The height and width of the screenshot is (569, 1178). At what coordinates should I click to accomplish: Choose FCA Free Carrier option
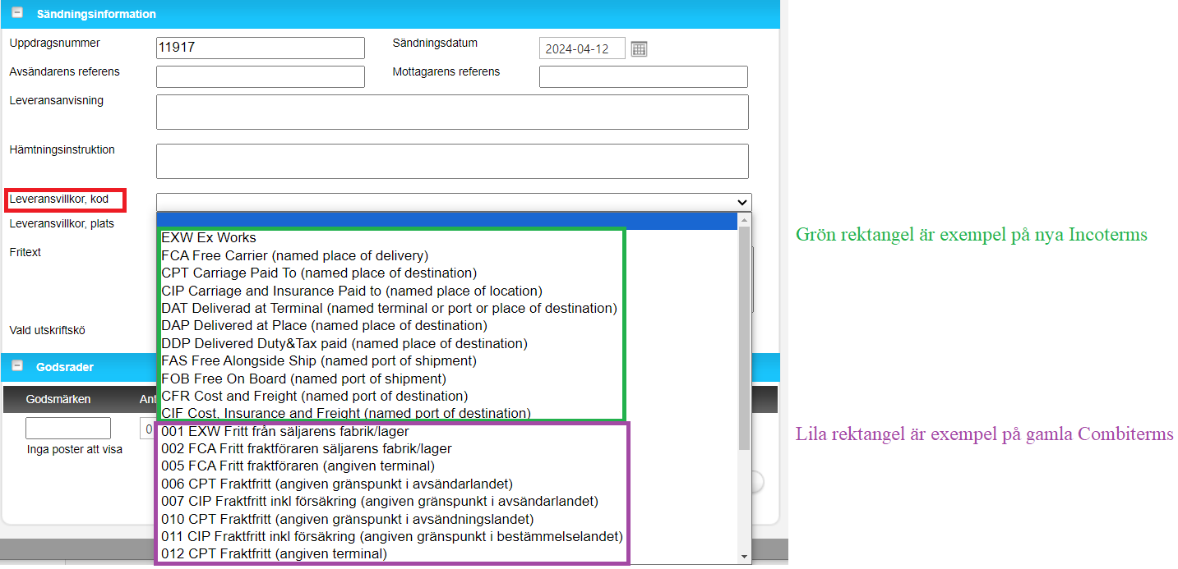(x=294, y=256)
